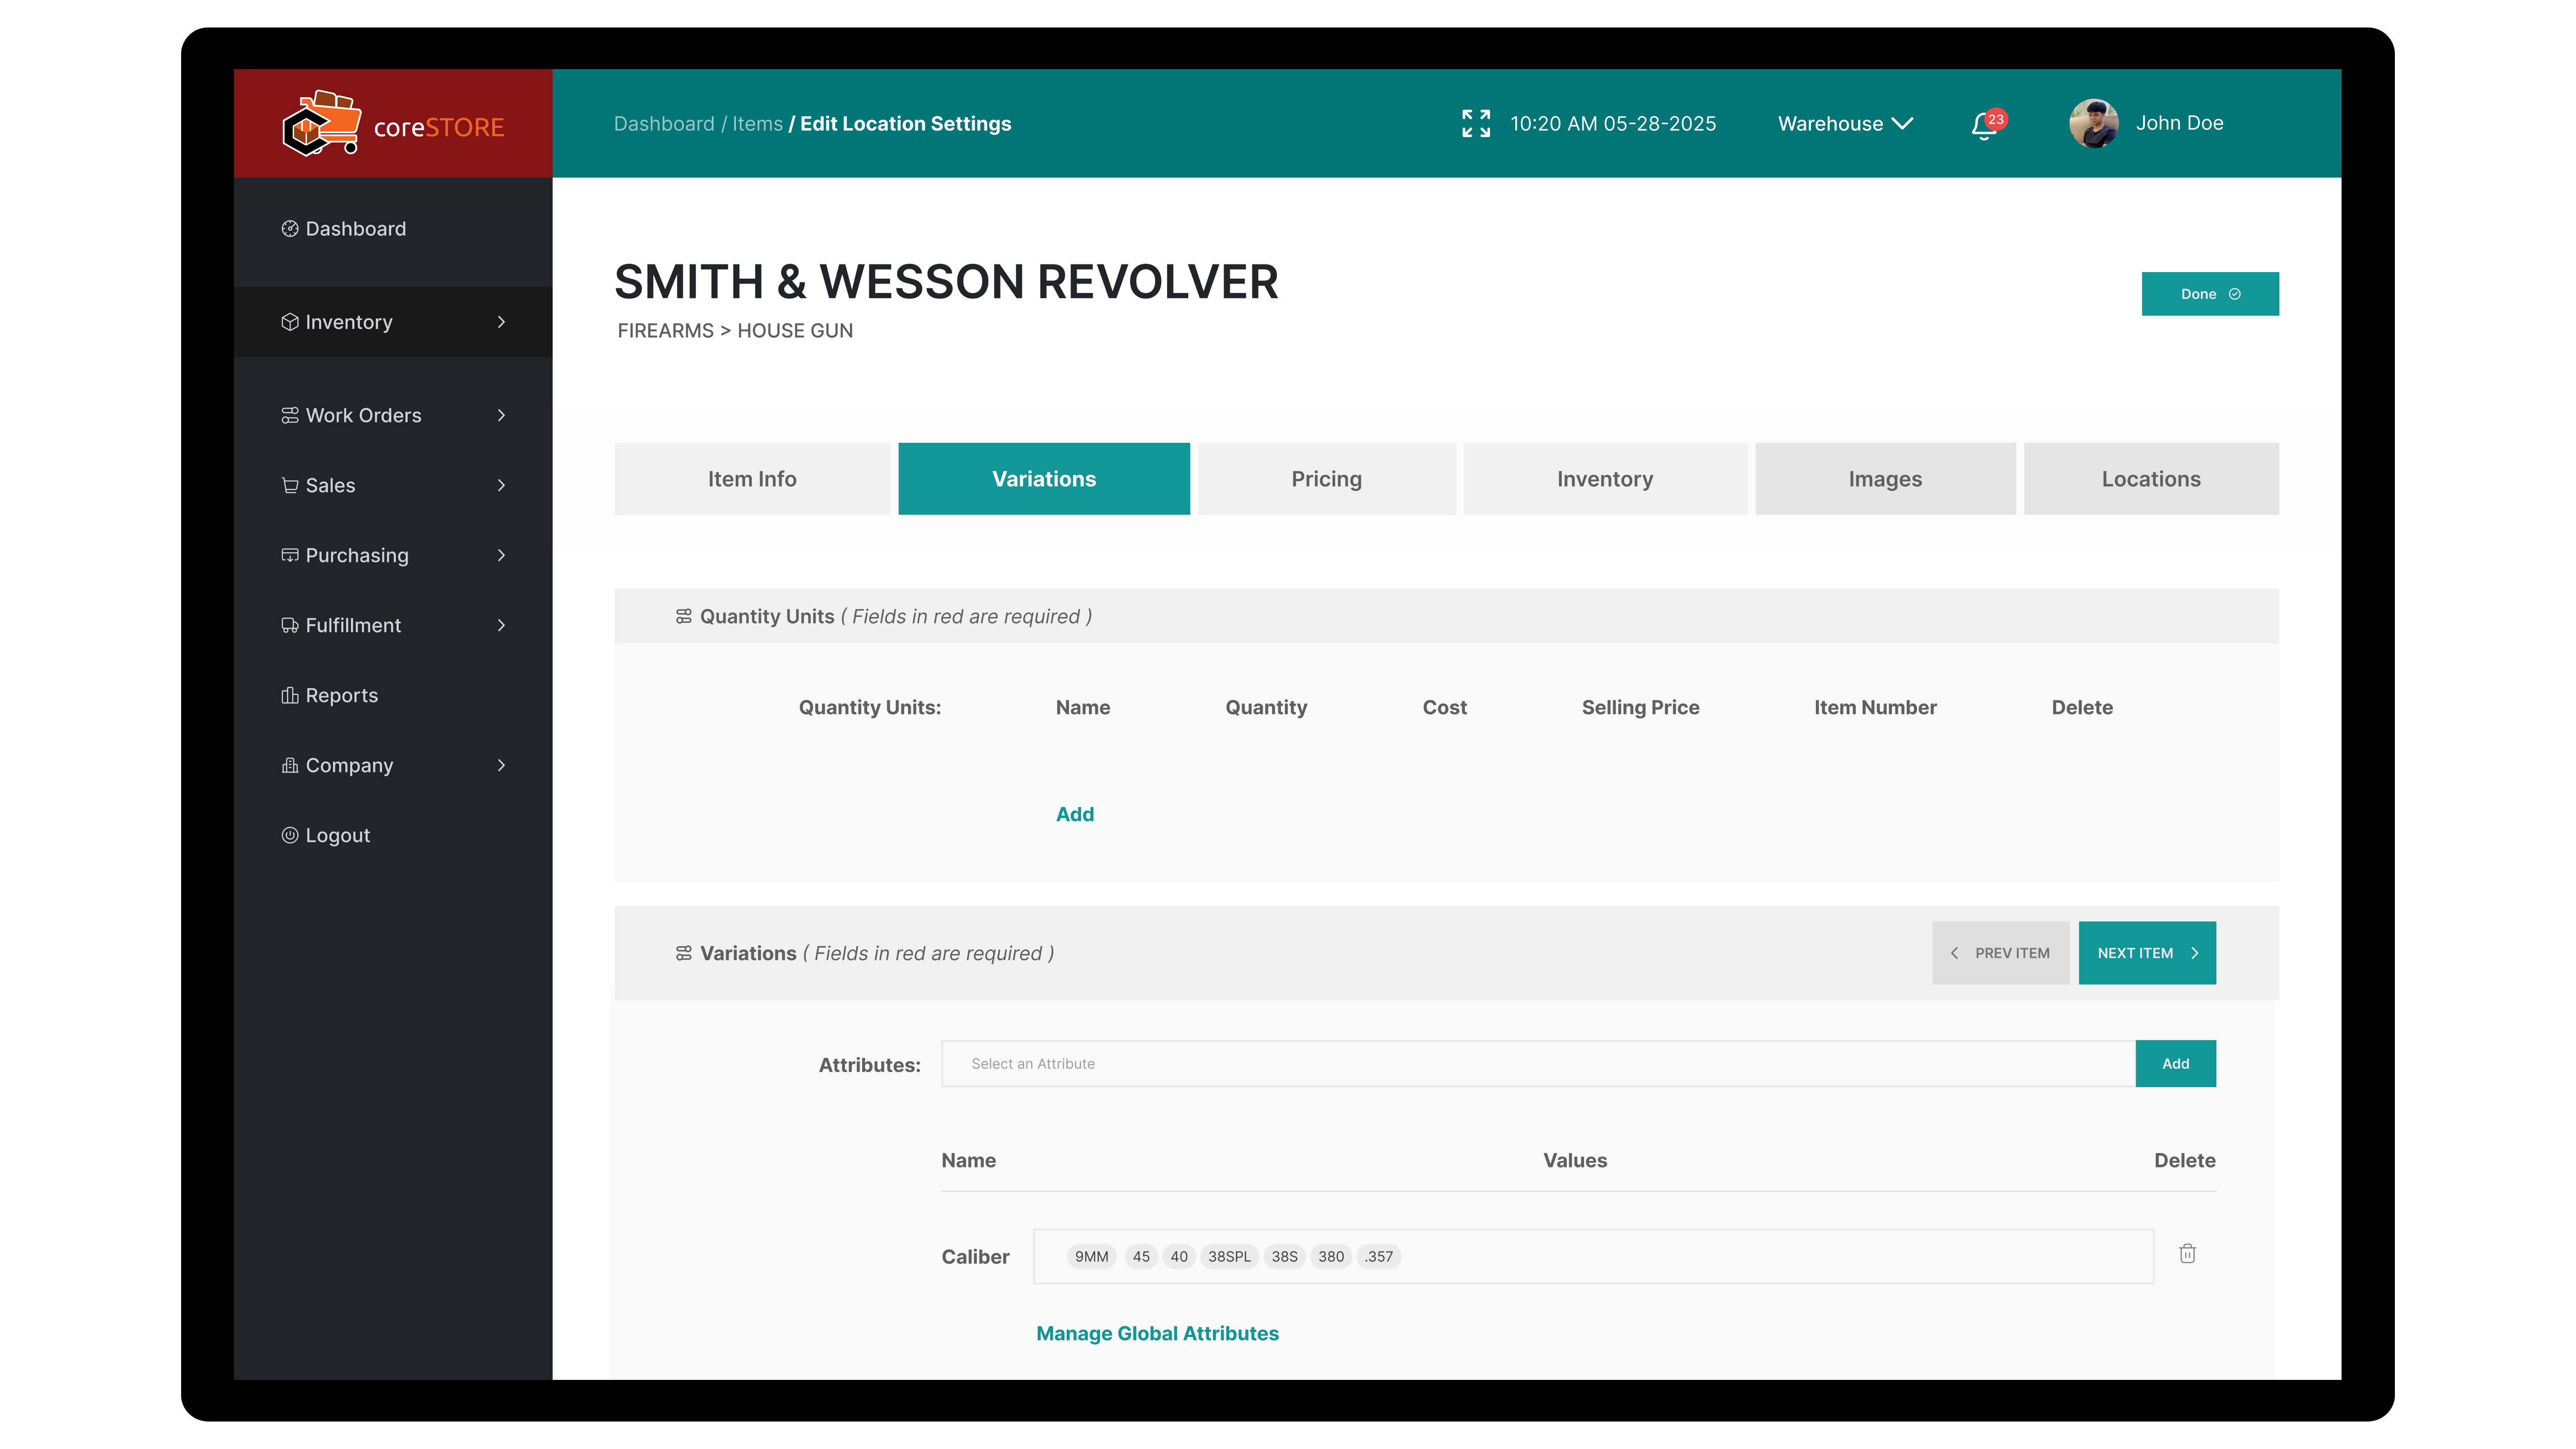
Task: Click the Purchasing icon in sidebar
Action: (290, 555)
